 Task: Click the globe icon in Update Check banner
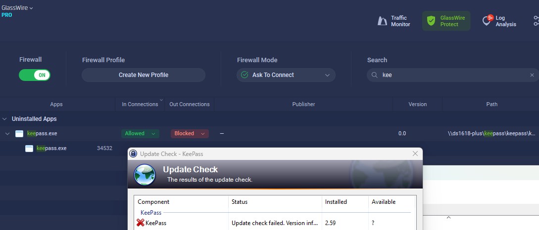pos(145,174)
